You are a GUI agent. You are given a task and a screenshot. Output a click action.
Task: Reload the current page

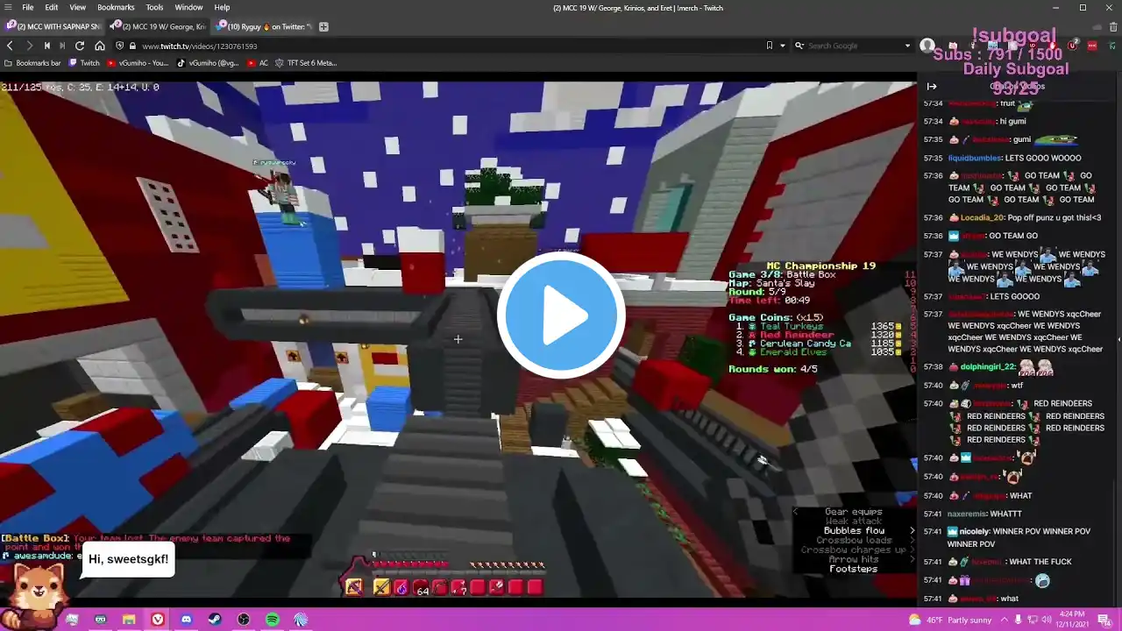click(80, 46)
